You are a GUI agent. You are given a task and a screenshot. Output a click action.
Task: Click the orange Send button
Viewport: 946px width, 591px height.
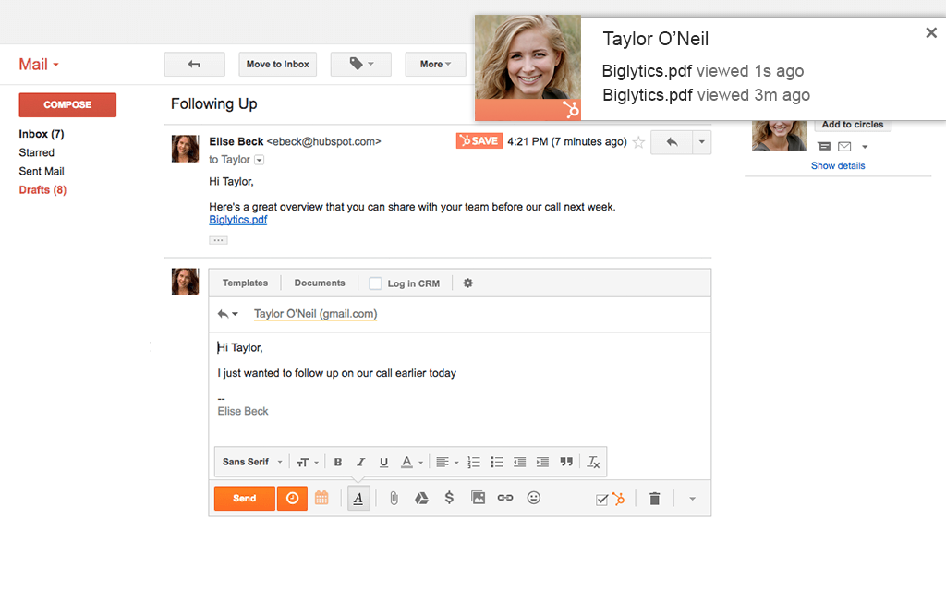pyautogui.click(x=244, y=498)
